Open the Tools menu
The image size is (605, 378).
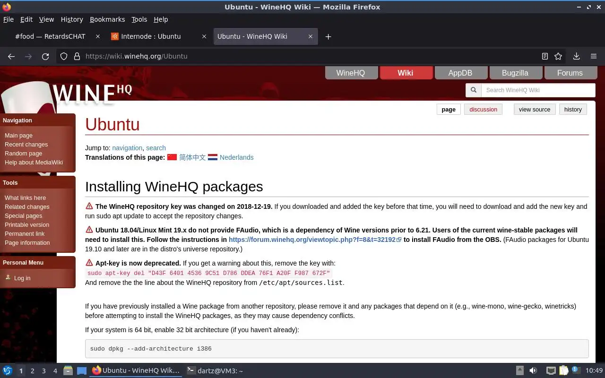pos(139,19)
